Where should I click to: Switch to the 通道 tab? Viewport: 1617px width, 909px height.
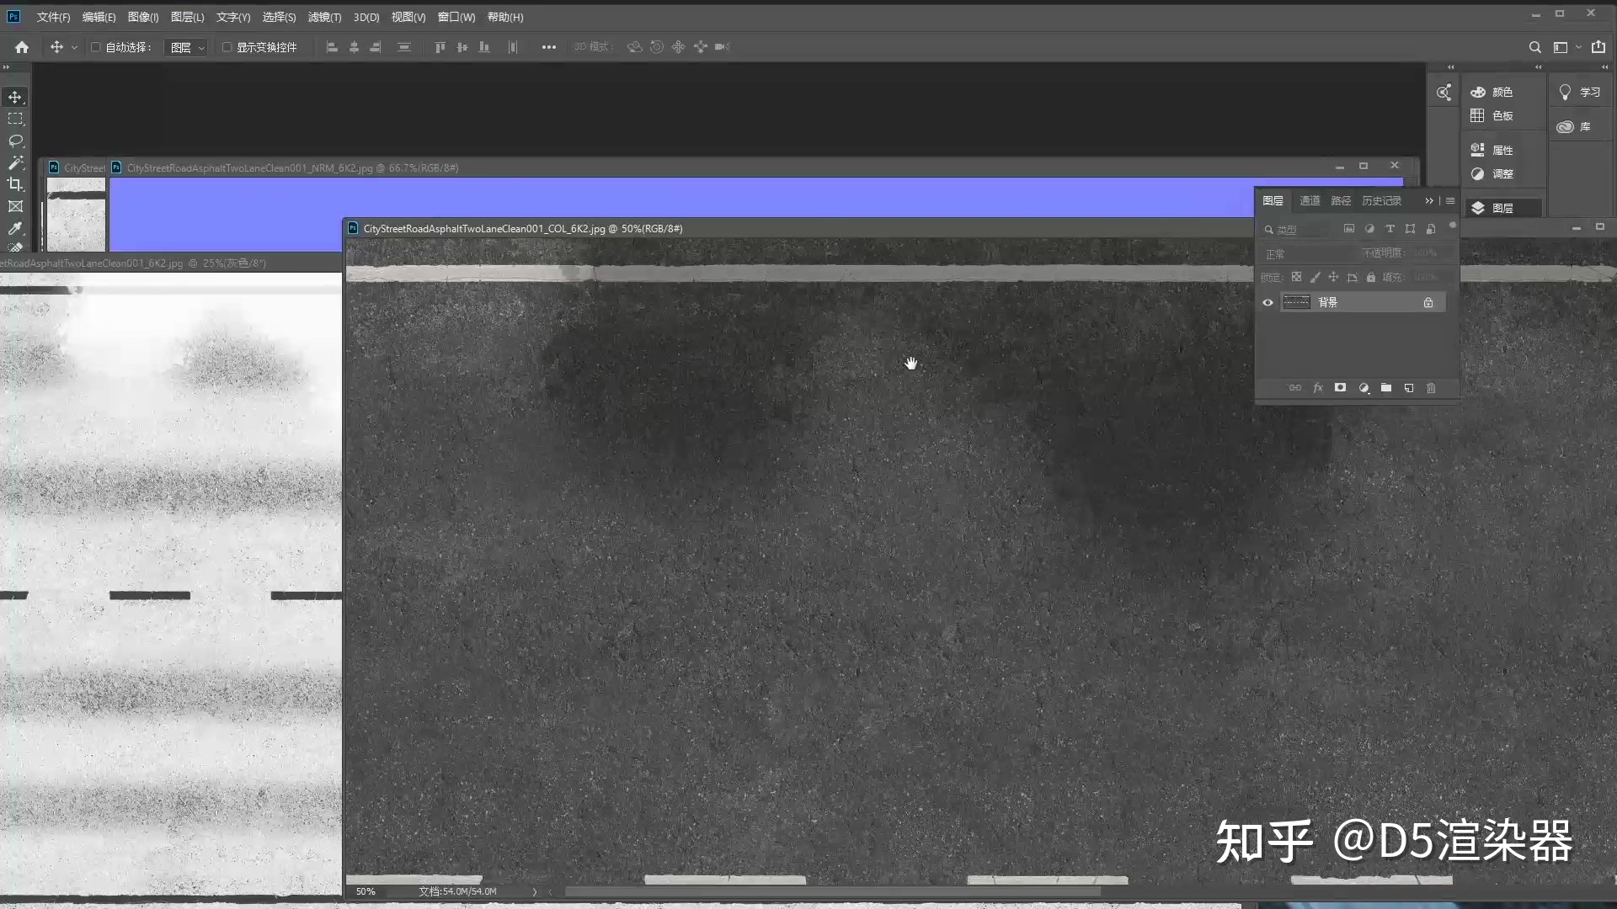pos(1310,200)
